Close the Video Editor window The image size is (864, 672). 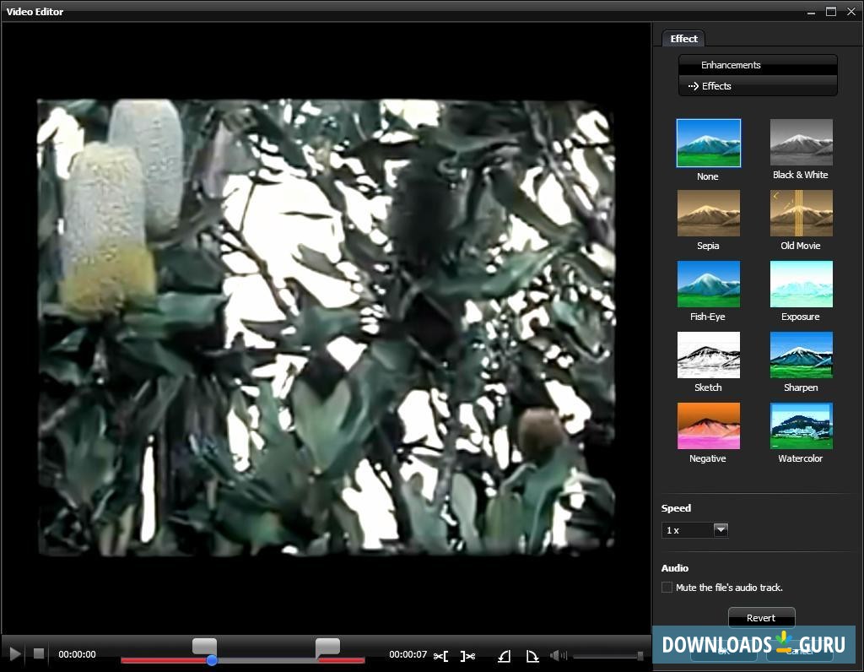[x=851, y=12]
